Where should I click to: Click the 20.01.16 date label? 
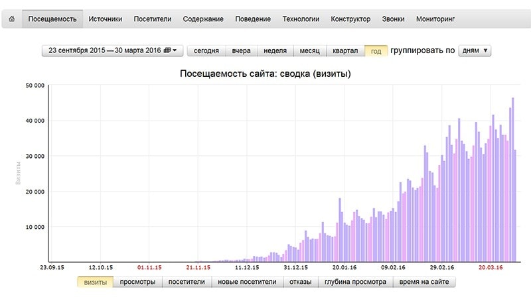(344, 267)
